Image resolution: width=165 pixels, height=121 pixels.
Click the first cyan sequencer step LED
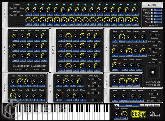pyautogui.click(x=29, y=4)
